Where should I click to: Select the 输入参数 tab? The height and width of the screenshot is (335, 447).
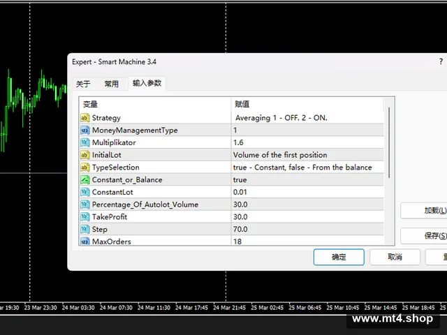point(147,83)
